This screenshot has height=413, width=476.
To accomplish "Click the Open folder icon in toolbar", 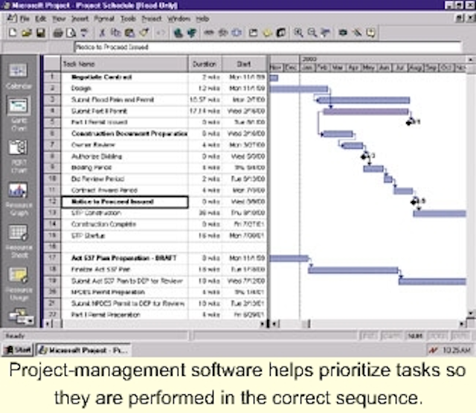I will click(x=27, y=33).
